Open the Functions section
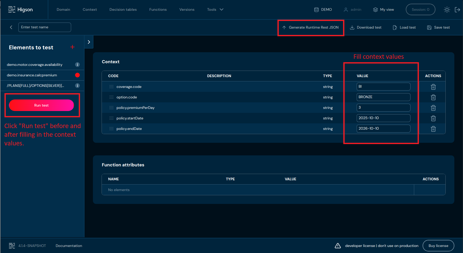Viewport: 463px width, 253px height. pos(158,9)
